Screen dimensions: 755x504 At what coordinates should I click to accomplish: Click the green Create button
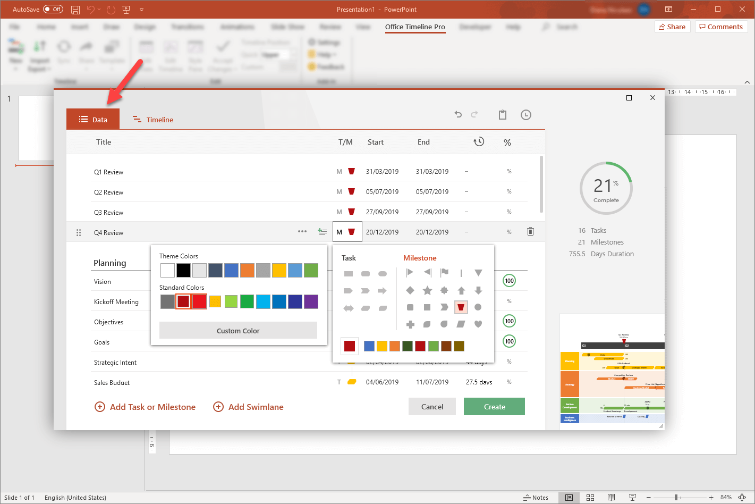point(494,407)
